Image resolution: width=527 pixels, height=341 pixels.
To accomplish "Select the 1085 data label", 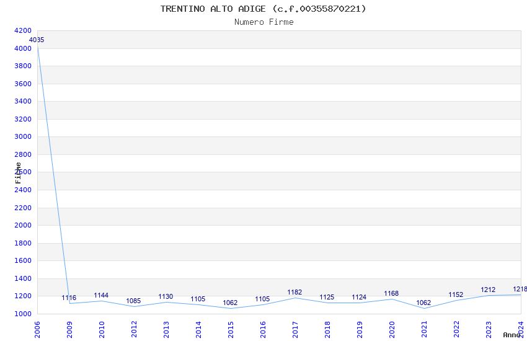I will point(133,301).
